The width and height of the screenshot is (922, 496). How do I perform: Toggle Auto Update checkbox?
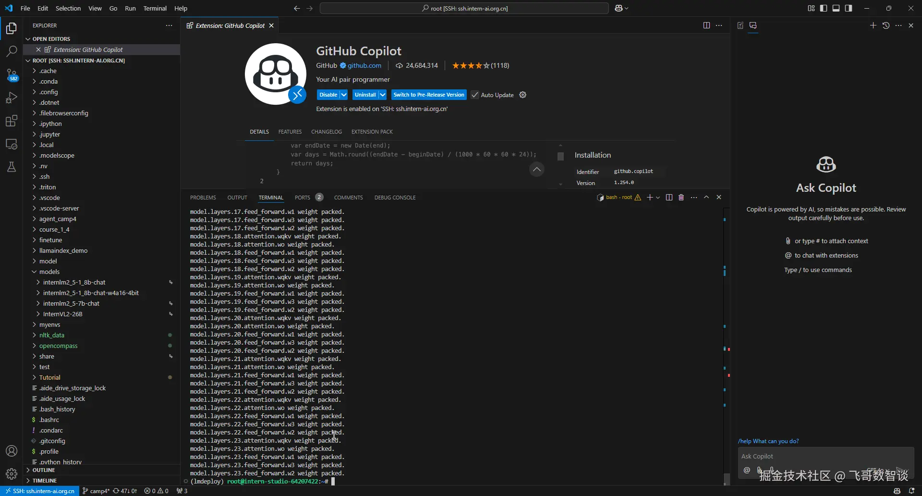point(475,95)
